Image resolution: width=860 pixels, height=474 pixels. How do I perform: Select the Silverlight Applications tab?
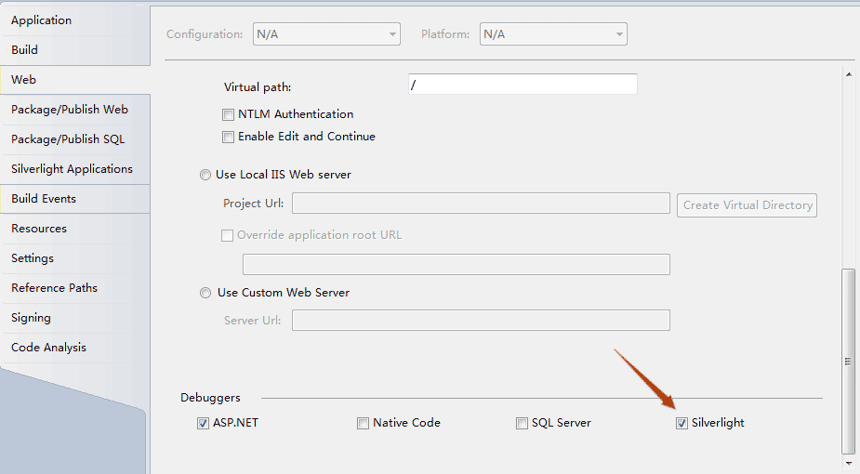pyautogui.click(x=72, y=169)
